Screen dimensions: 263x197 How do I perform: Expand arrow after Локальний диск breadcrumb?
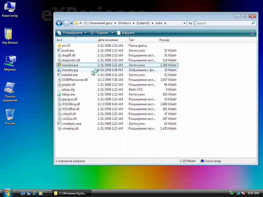coord(115,23)
